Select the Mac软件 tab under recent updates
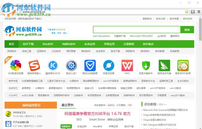Viewport: 202px width, 129px height. coord(98,126)
